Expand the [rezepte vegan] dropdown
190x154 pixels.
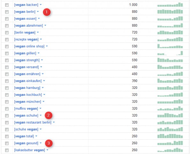pos(41,39)
